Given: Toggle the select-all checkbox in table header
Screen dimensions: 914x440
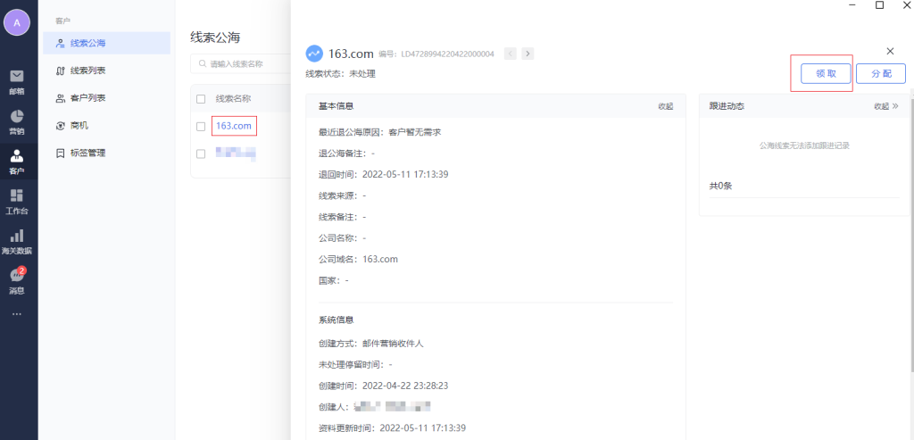Looking at the screenshot, I should point(201,99).
